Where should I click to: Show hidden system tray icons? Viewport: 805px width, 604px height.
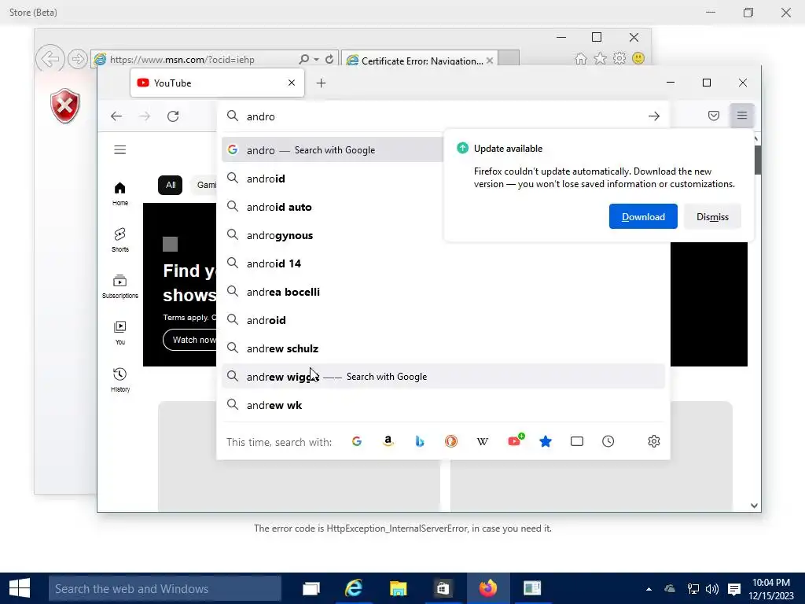tap(649, 589)
